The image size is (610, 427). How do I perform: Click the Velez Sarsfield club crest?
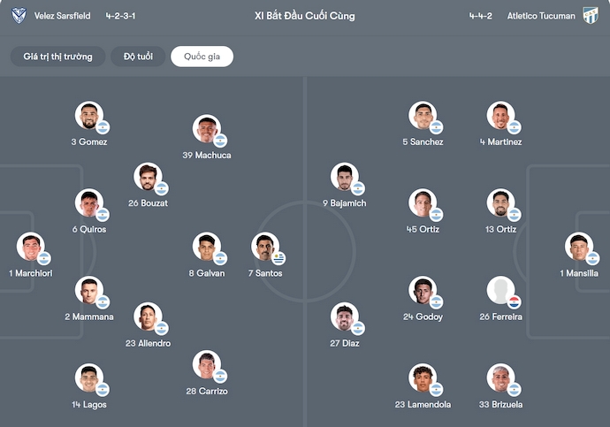point(19,16)
